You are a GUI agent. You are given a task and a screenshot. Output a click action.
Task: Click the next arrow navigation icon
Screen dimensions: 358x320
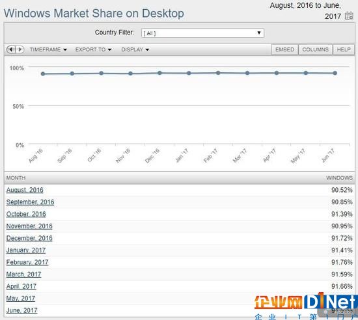coord(20,49)
